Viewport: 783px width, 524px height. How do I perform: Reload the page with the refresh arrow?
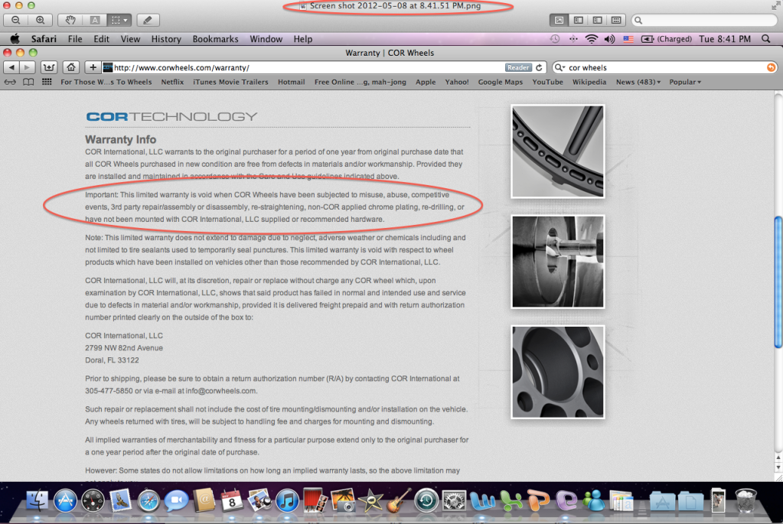coord(540,67)
